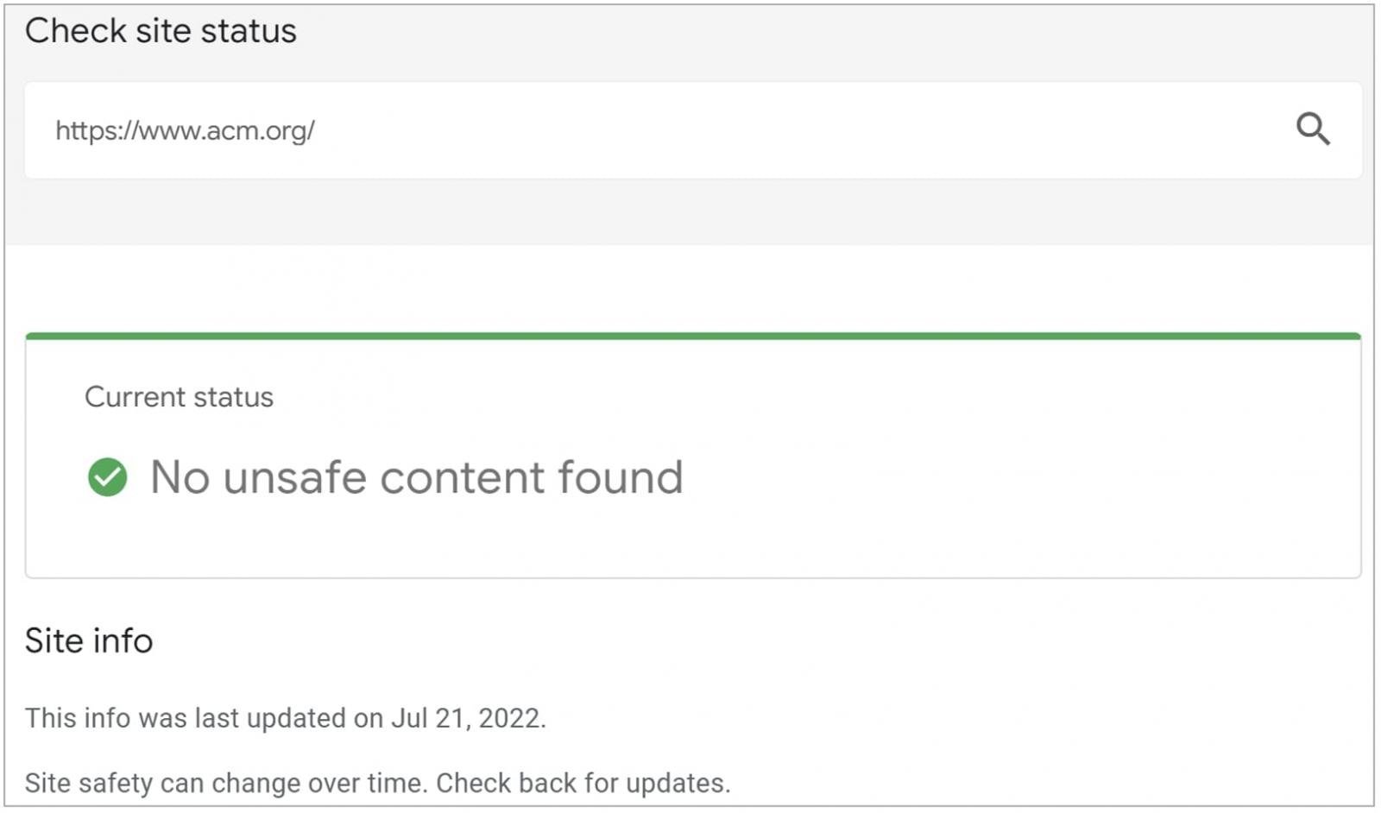Click the search glass at the right of the URL bar
This screenshot has width=1381, height=813.
pos(1315,129)
